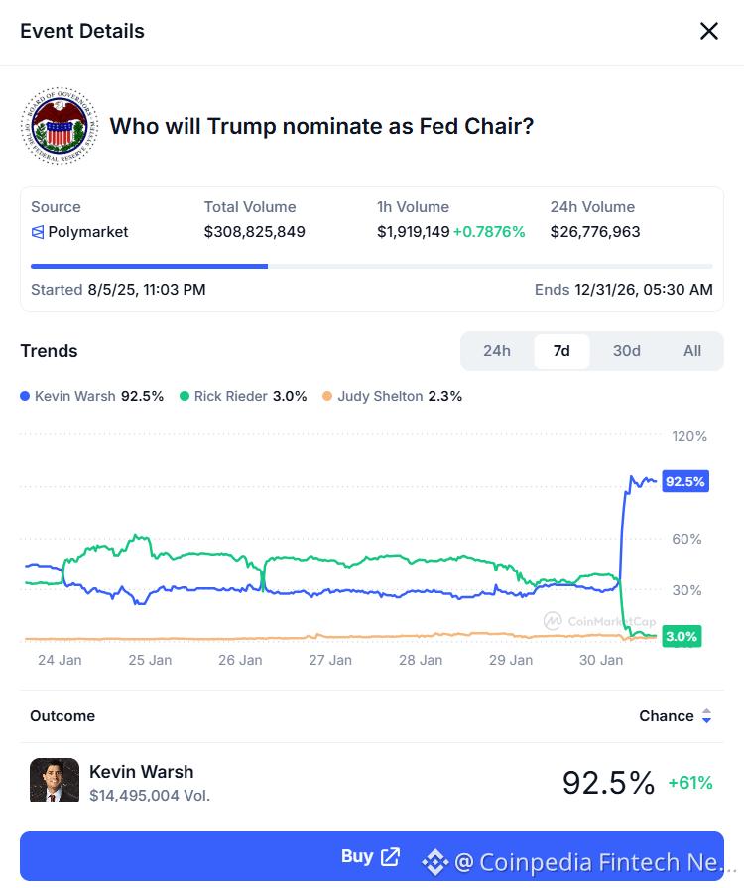Image resolution: width=744 pixels, height=888 pixels.
Task: Switch the trend chart to 24h
Action: pyautogui.click(x=497, y=351)
